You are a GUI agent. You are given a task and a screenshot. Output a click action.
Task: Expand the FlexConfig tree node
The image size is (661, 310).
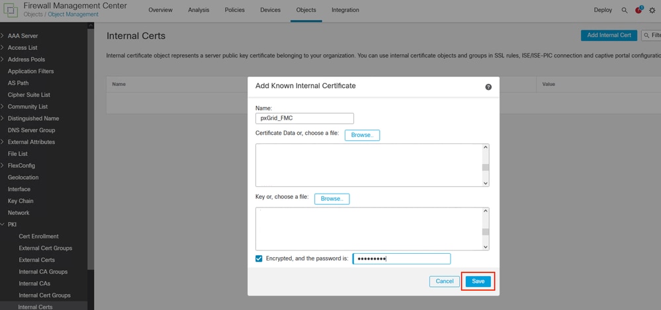(3, 165)
